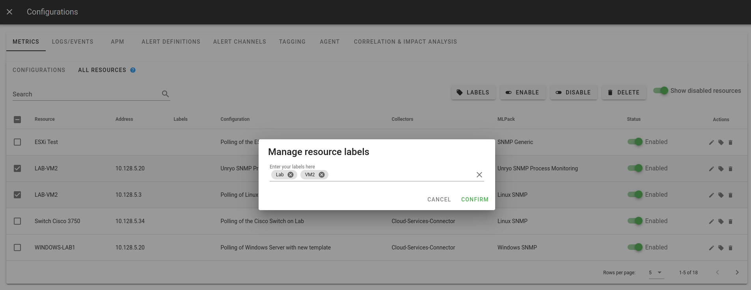Open the Alert Definitions tab
The width and height of the screenshot is (751, 290).
[171, 42]
